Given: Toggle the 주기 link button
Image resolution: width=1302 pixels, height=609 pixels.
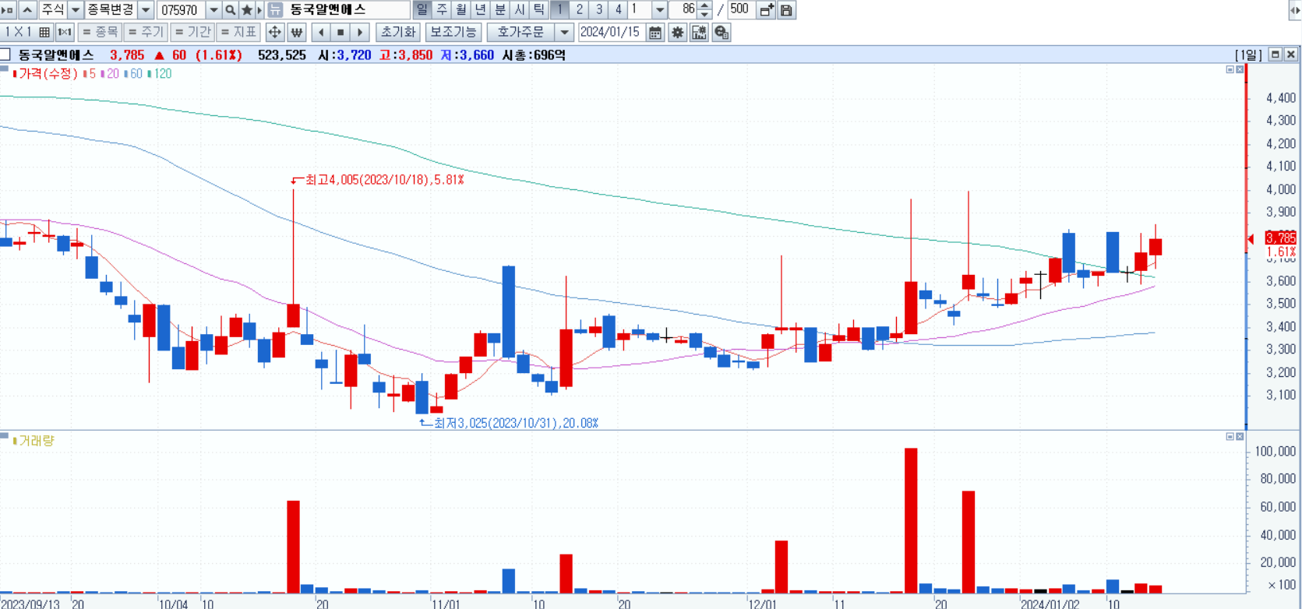Looking at the screenshot, I should 146,33.
